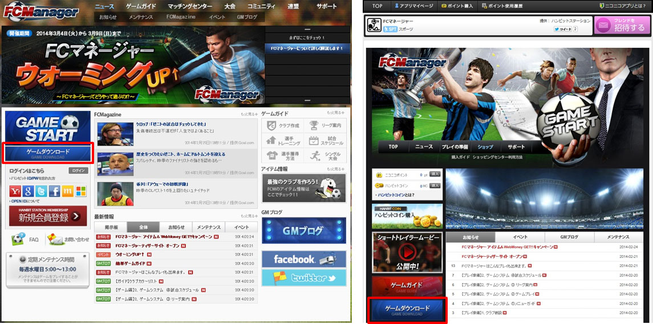
Task: Open the OPEN IDについて link
Action: (27, 202)
